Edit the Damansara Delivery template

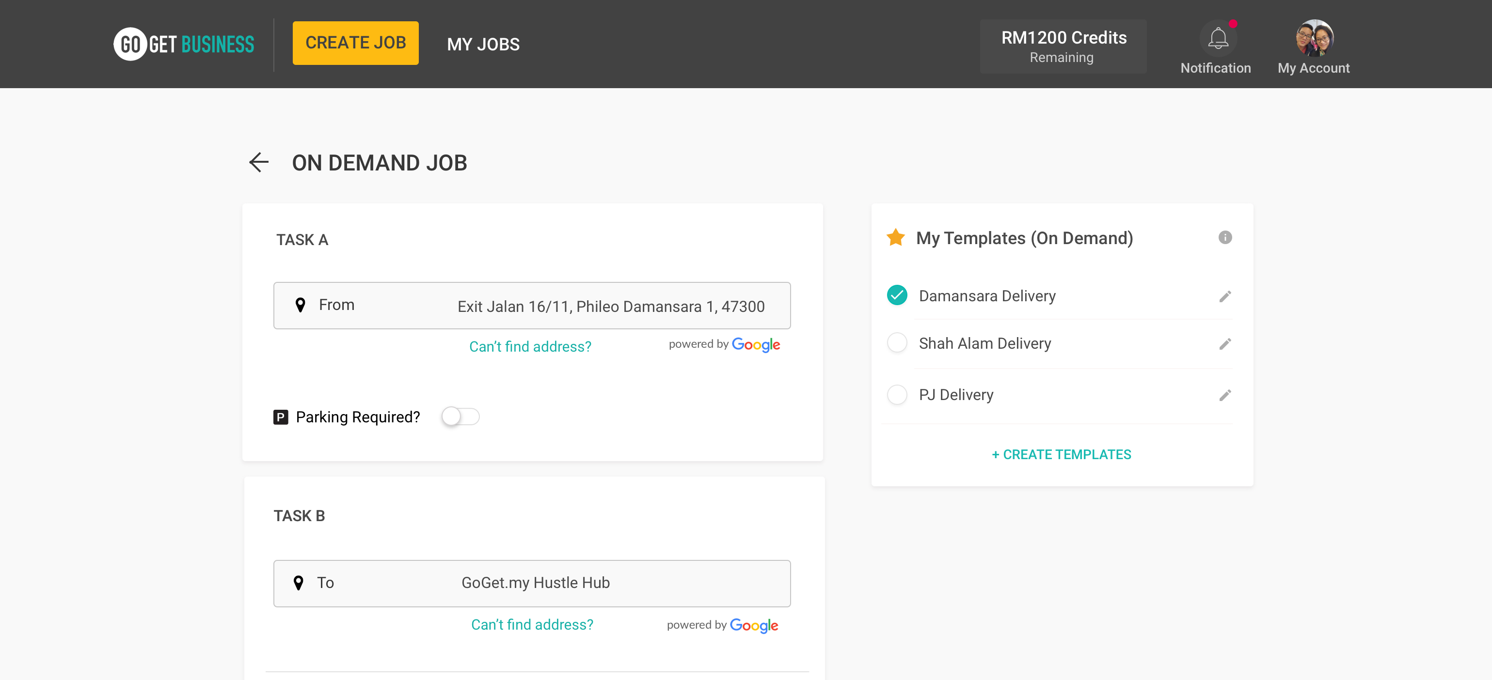1224,296
